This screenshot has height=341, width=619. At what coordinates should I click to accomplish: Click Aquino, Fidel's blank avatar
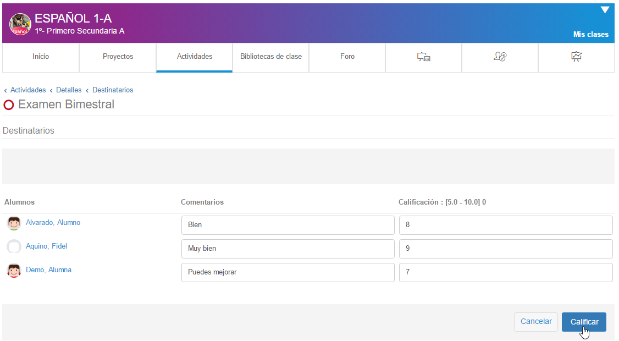[14, 247]
